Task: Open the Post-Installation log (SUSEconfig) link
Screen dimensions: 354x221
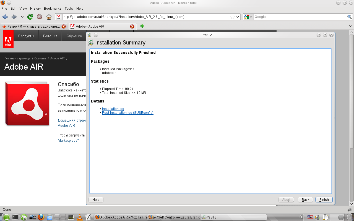Action: tap(128, 113)
